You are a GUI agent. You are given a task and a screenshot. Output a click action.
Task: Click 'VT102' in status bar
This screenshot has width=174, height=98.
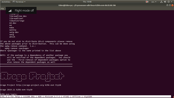pos(66,97)
